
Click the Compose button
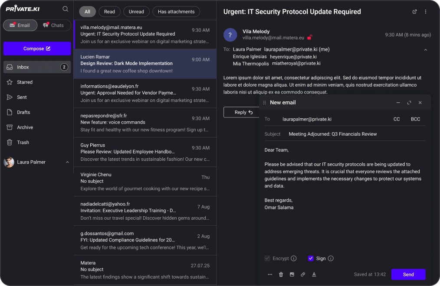pyautogui.click(x=37, y=49)
